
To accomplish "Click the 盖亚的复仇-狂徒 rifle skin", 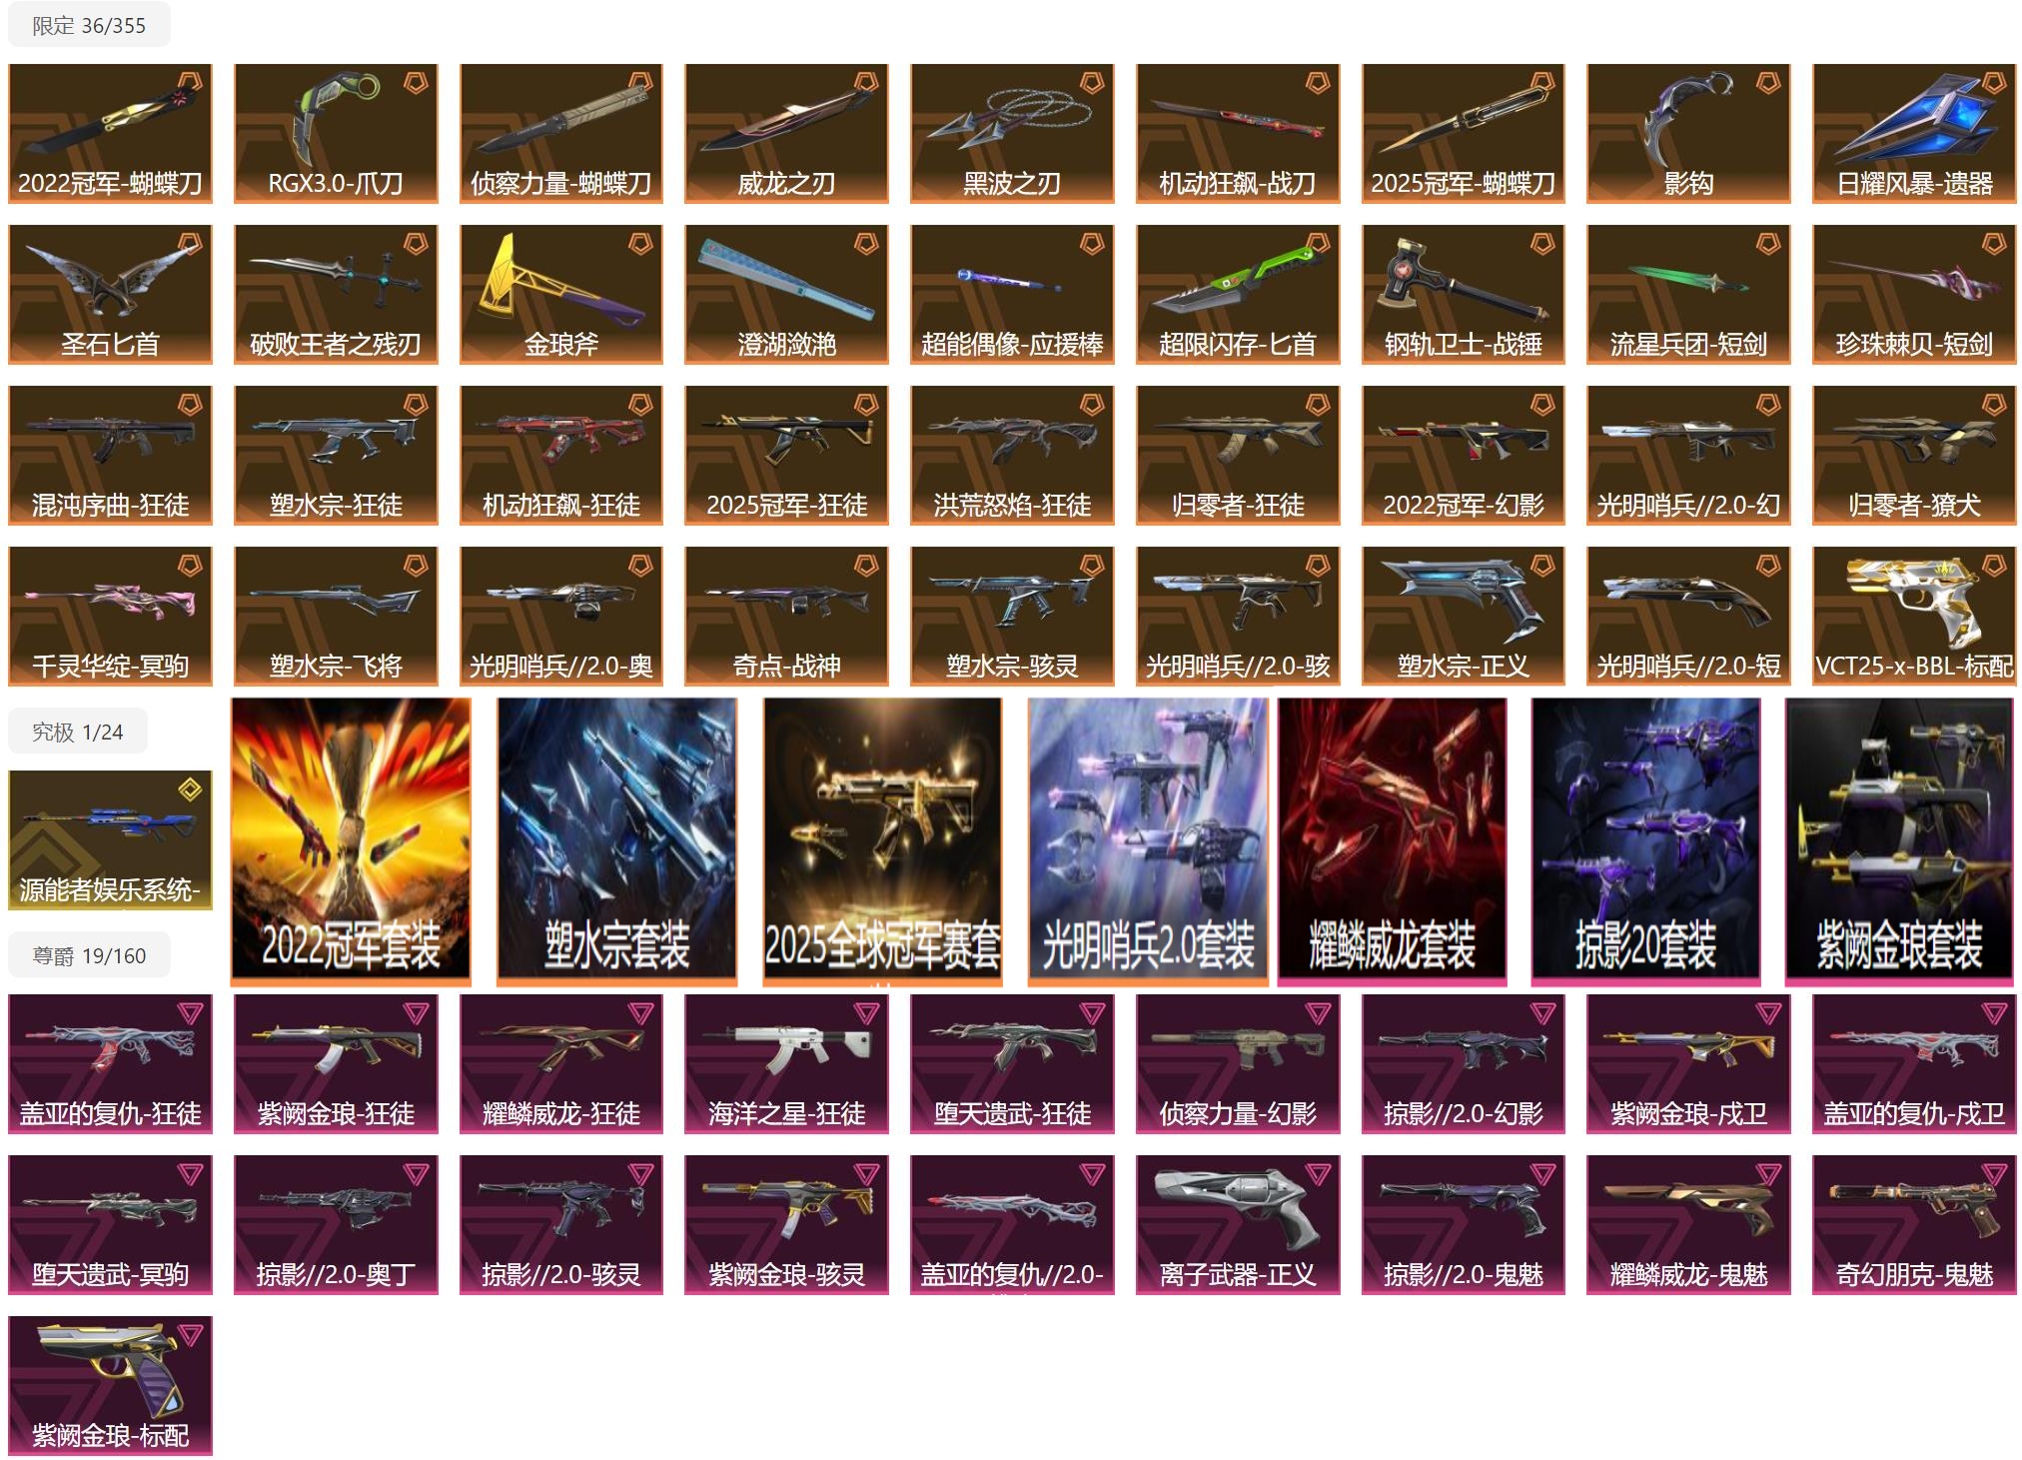I will point(110,1064).
